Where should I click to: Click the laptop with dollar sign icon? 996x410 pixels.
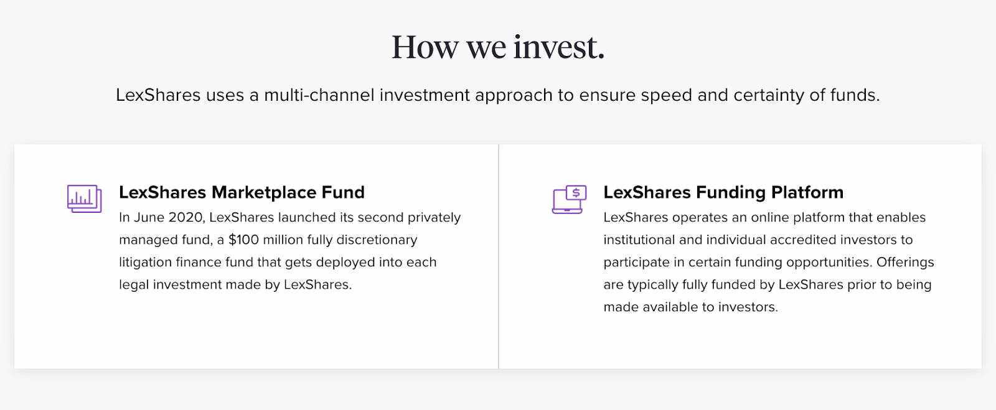[x=570, y=199]
